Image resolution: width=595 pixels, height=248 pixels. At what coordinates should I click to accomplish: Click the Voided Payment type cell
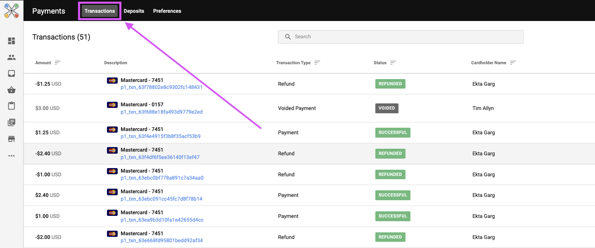297,108
